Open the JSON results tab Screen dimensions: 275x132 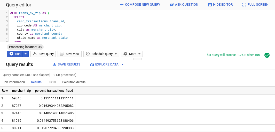[52, 82]
